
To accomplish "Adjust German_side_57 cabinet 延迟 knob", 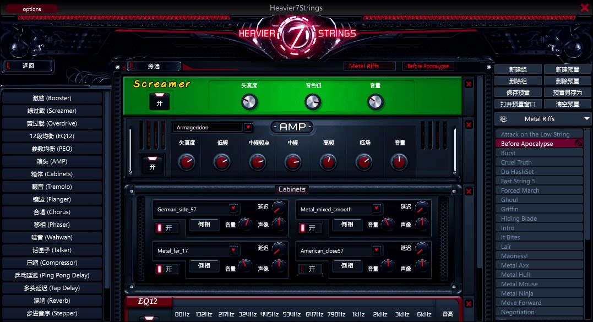I will (x=279, y=207).
